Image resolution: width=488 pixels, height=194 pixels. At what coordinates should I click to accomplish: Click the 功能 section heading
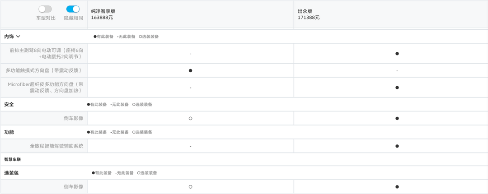point(9,132)
